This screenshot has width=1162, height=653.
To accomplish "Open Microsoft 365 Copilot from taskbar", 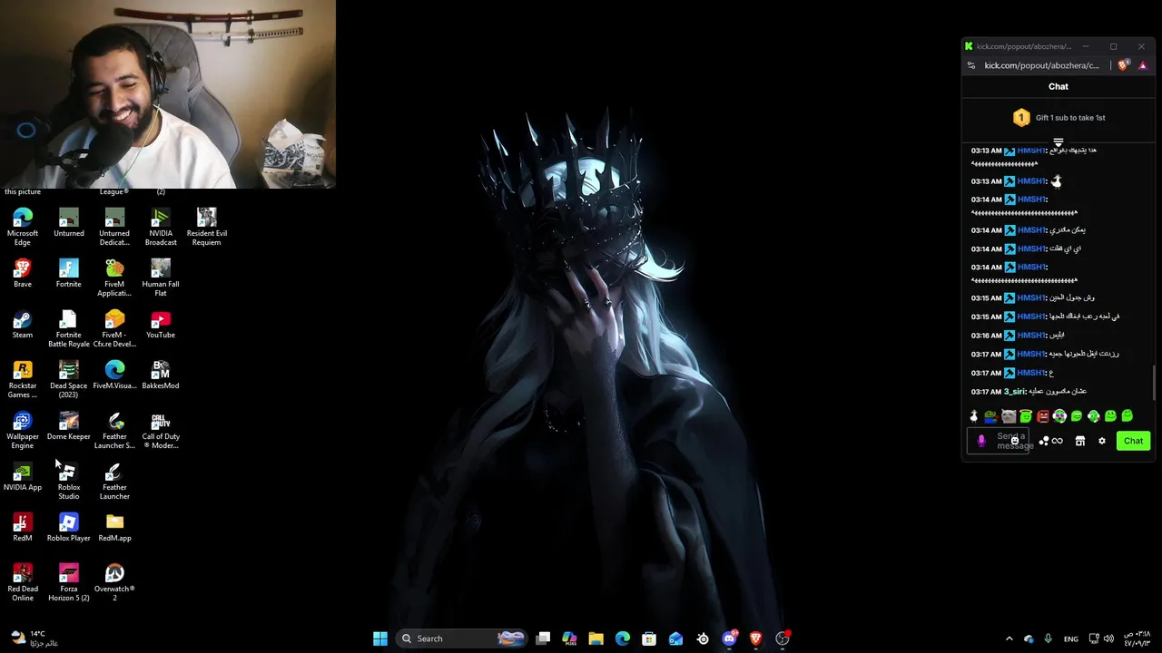I will click(569, 638).
